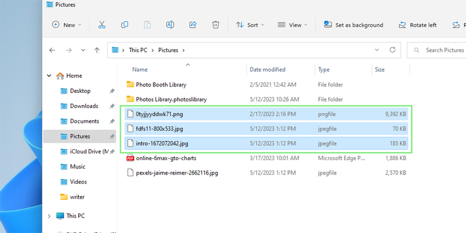466x233 pixels.
Task: Sort files by Date modified column
Action: click(x=268, y=70)
